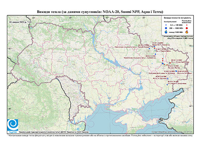This screenshot has height=141, width=200.
Task: Click blue marker above Заліманське label
Action: click(155, 54)
